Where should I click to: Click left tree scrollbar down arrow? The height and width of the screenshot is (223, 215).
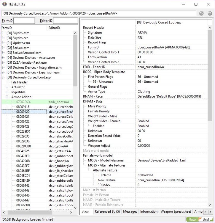tap(75, 208)
